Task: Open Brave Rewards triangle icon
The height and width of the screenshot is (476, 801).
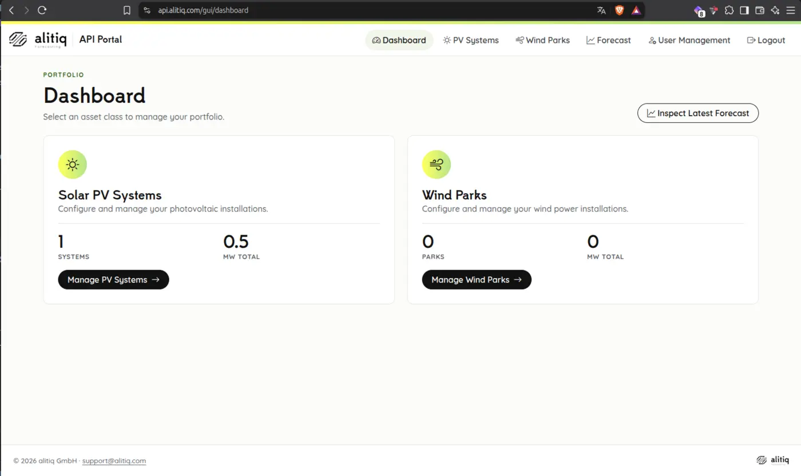Action: (636, 10)
